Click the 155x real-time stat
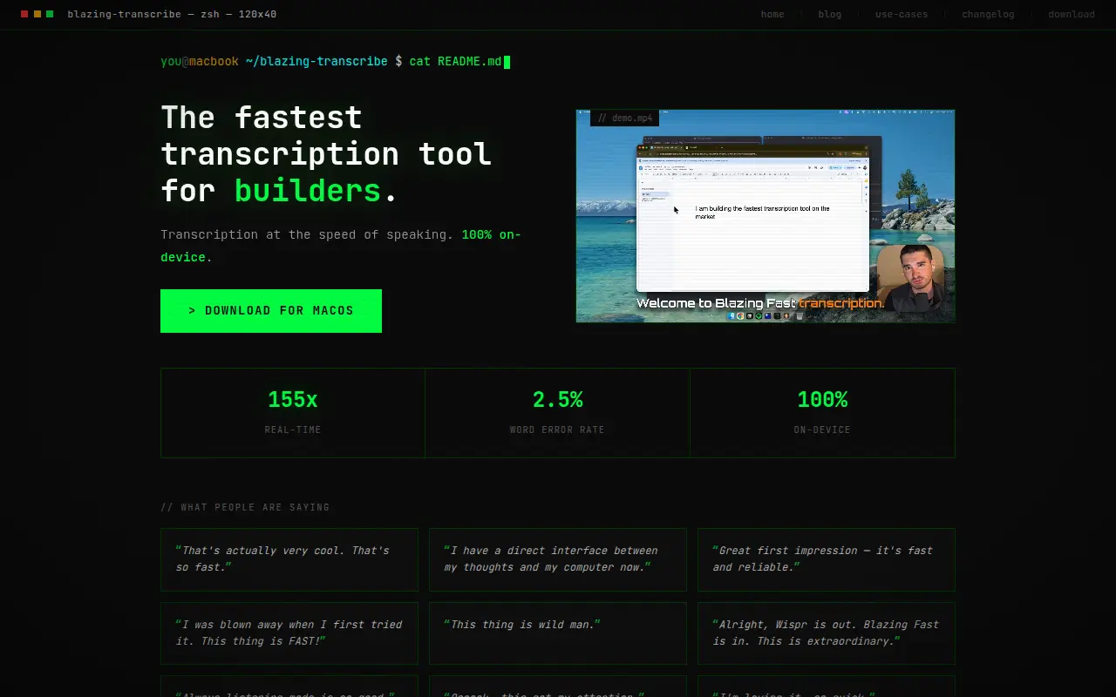The width and height of the screenshot is (1116, 697). 293,413
